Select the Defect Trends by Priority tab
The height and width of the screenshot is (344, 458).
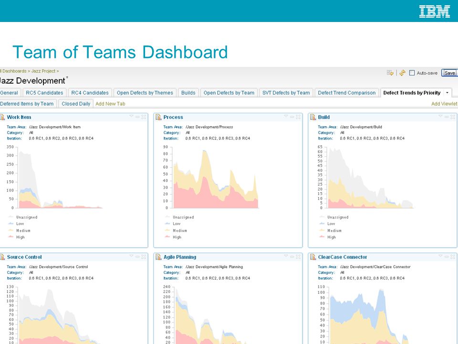pyautogui.click(x=412, y=93)
